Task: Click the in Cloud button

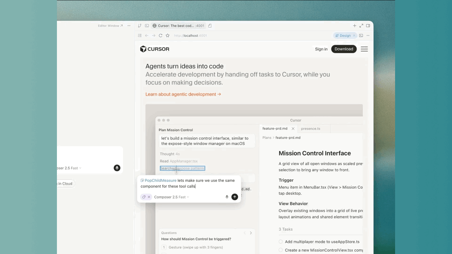Action: [66, 183]
